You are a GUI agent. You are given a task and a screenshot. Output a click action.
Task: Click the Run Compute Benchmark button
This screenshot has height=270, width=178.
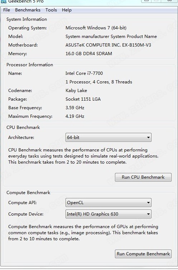143,254
